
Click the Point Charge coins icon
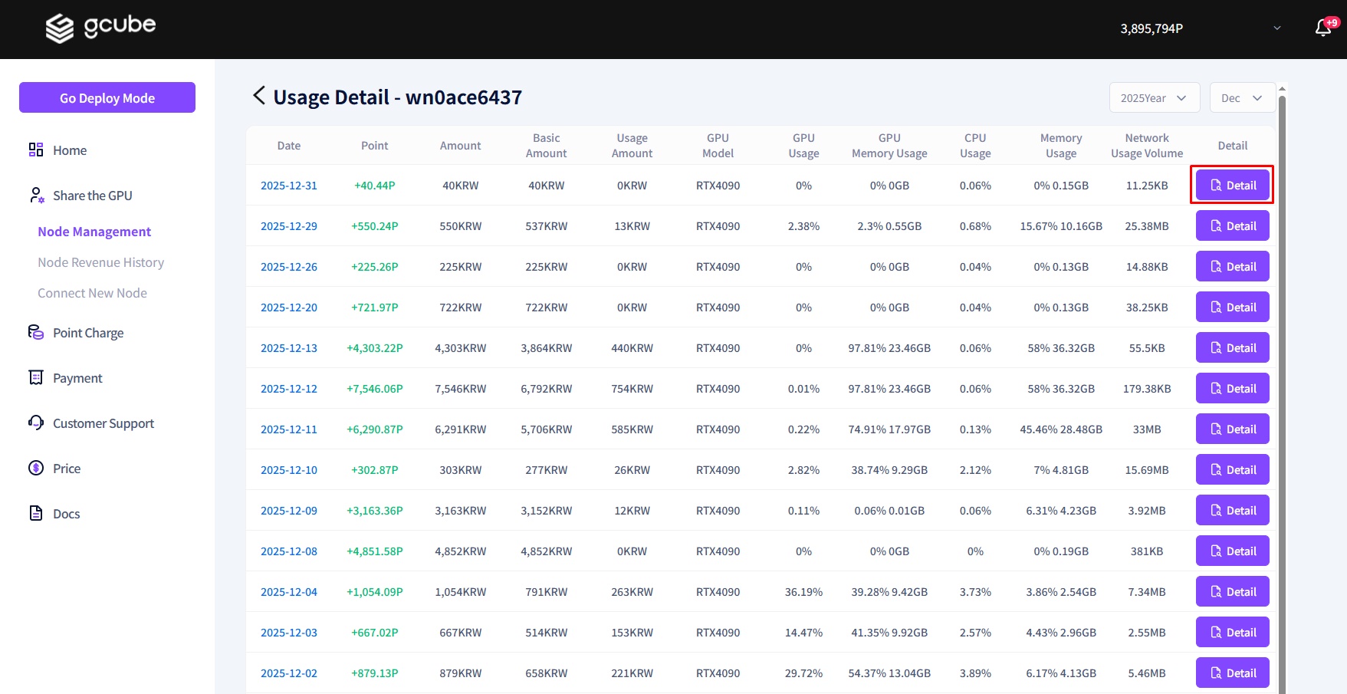(36, 332)
